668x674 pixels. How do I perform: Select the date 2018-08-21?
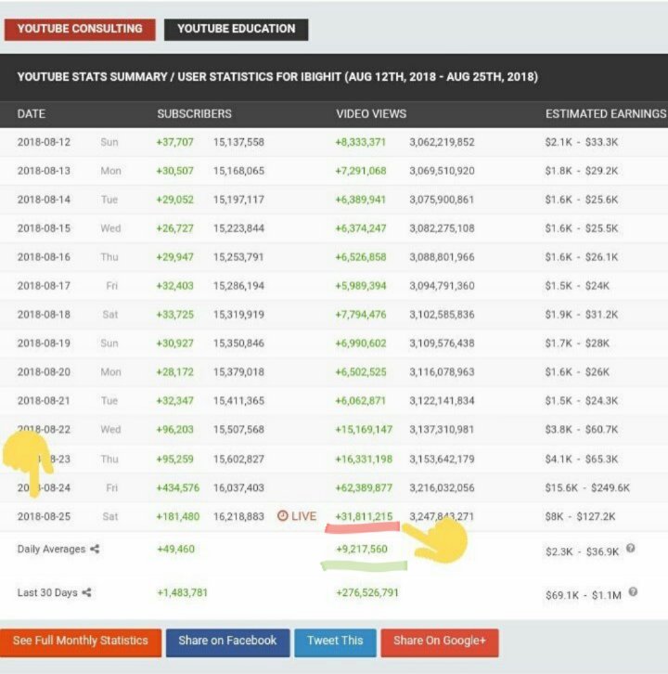44,401
